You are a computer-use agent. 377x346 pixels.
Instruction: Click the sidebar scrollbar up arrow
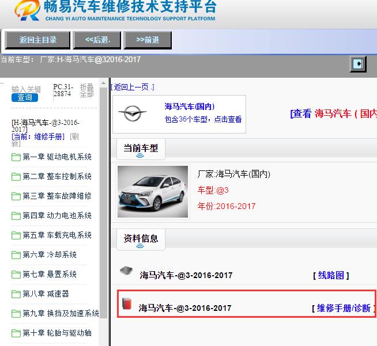click(103, 83)
